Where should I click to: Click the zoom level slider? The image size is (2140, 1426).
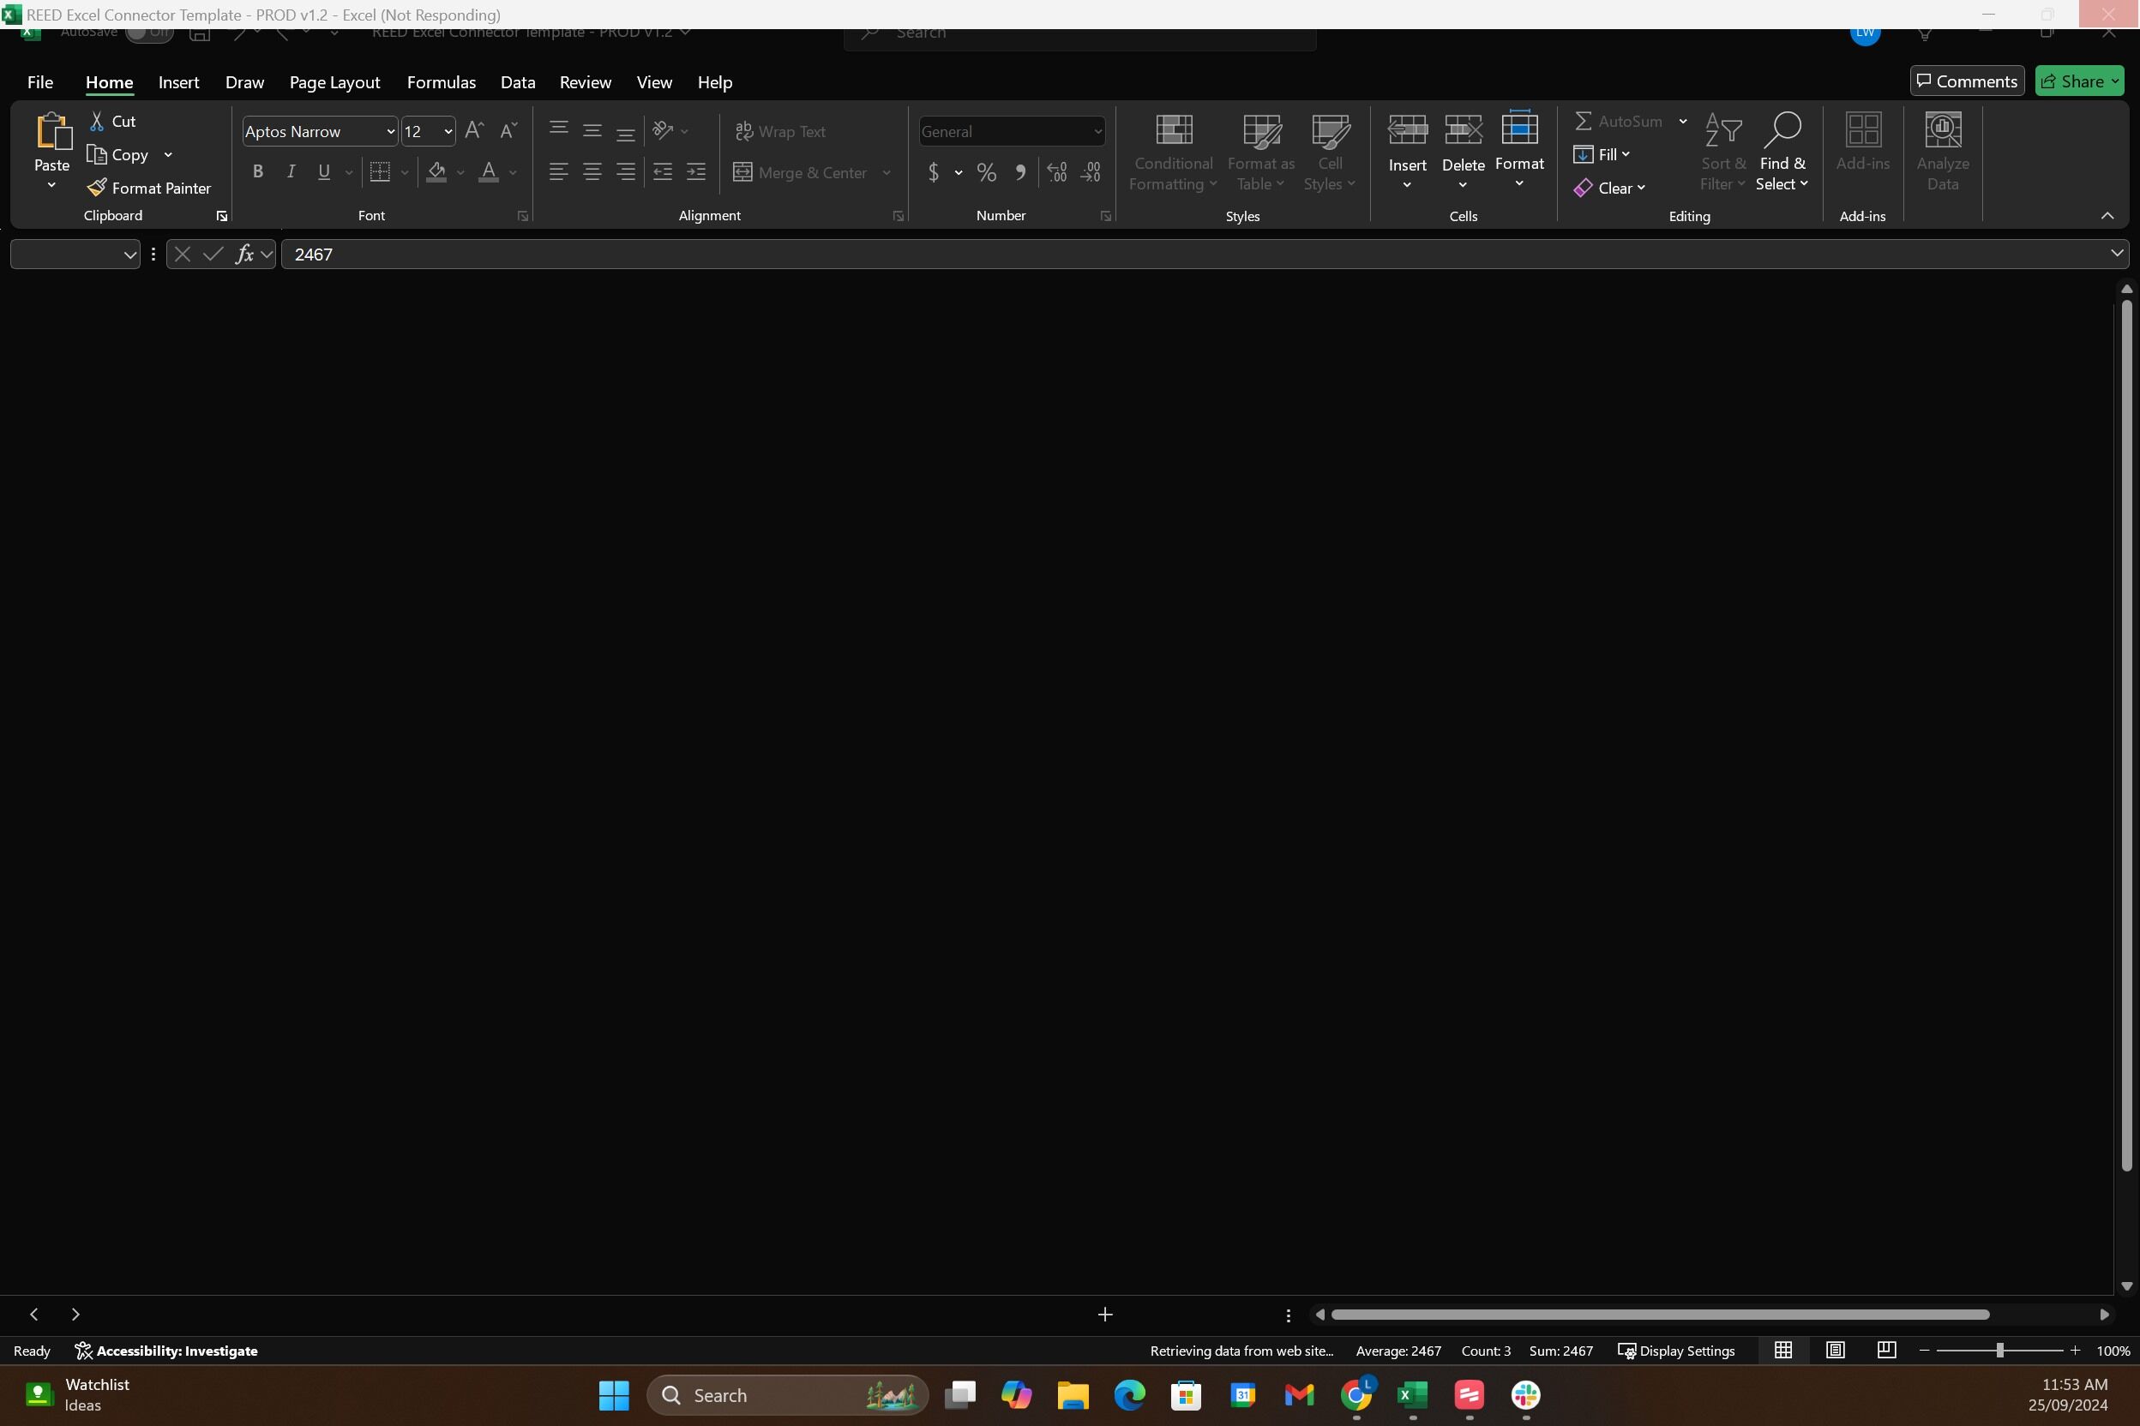coord(1999,1351)
